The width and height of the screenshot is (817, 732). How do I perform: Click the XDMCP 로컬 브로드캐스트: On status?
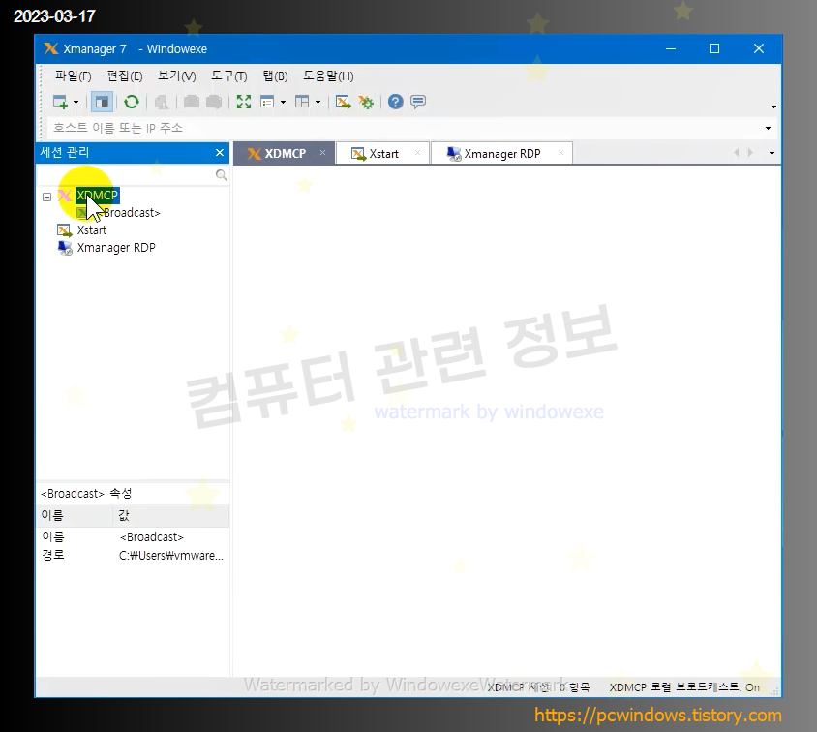point(684,687)
